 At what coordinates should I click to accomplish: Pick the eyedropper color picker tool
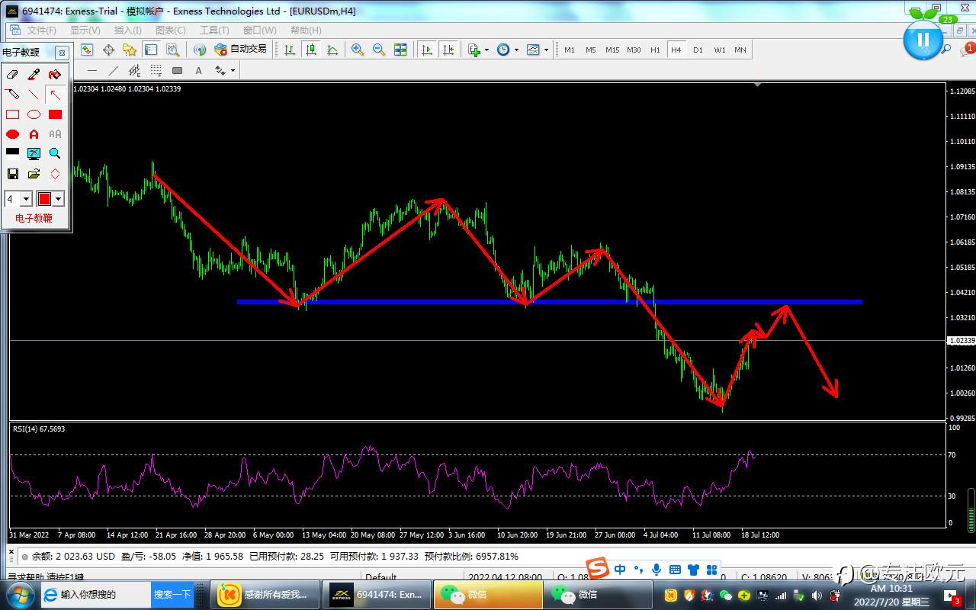[x=34, y=75]
